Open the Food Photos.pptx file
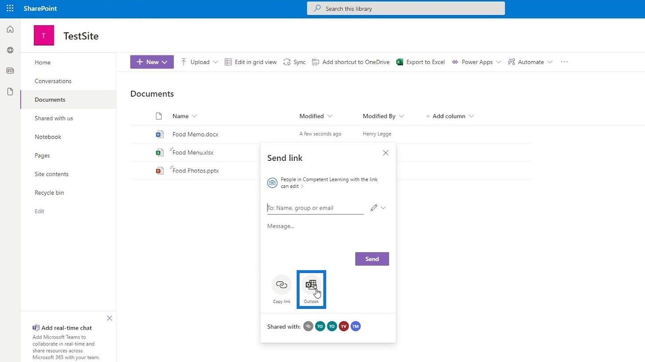Image resolution: width=645 pixels, height=362 pixels. tap(195, 171)
